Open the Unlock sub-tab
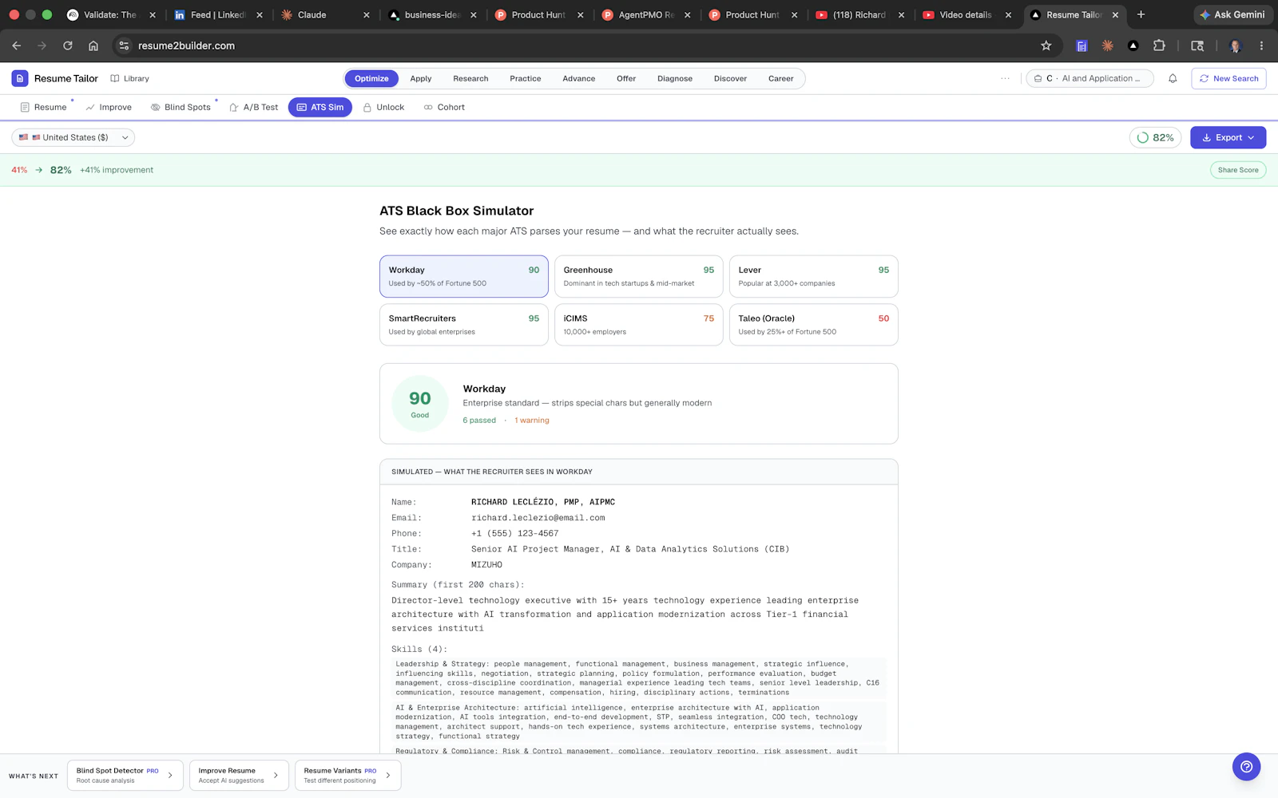1278x798 pixels. pyautogui.click(x=383, y=107)
